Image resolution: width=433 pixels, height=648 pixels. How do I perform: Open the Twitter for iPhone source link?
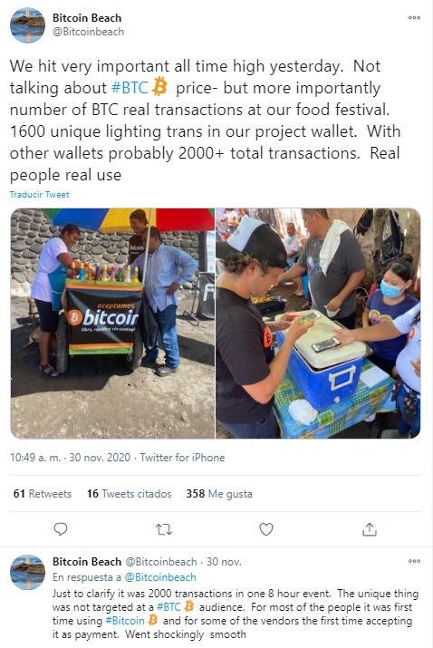point(182,458)
